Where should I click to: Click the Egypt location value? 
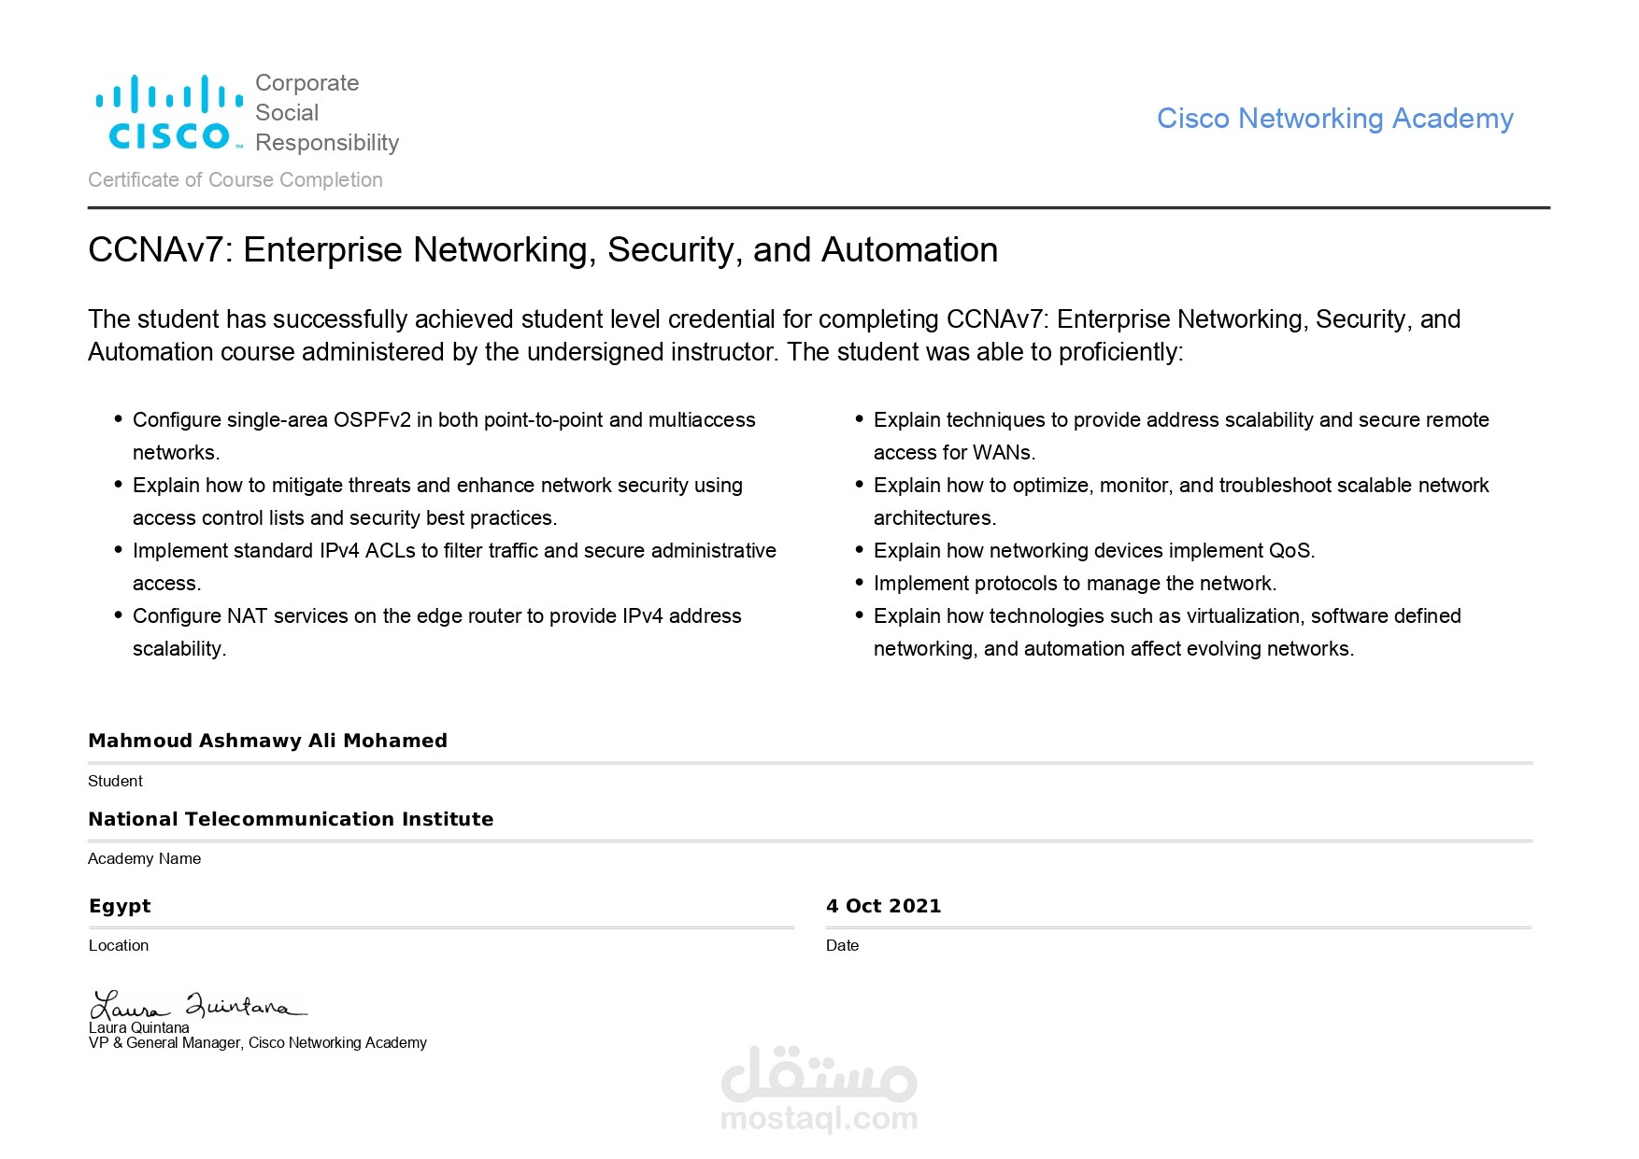point(120,906)
